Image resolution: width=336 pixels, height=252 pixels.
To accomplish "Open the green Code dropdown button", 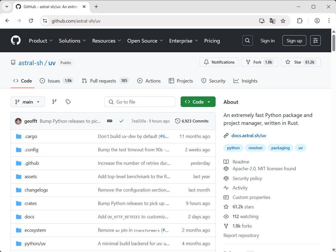I will click(x=198, y=102).
